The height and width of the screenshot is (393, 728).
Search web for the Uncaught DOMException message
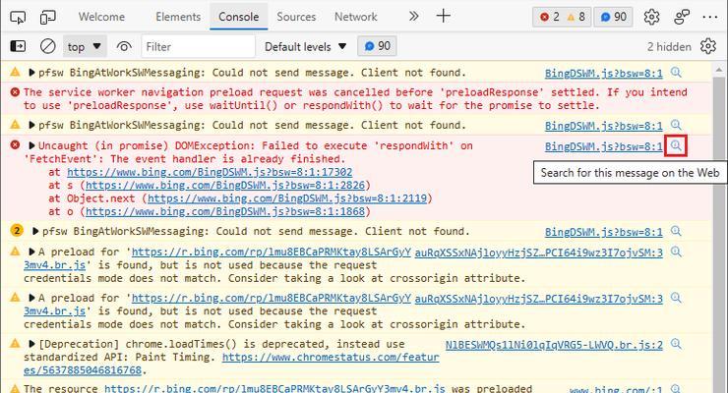[676, 146]
